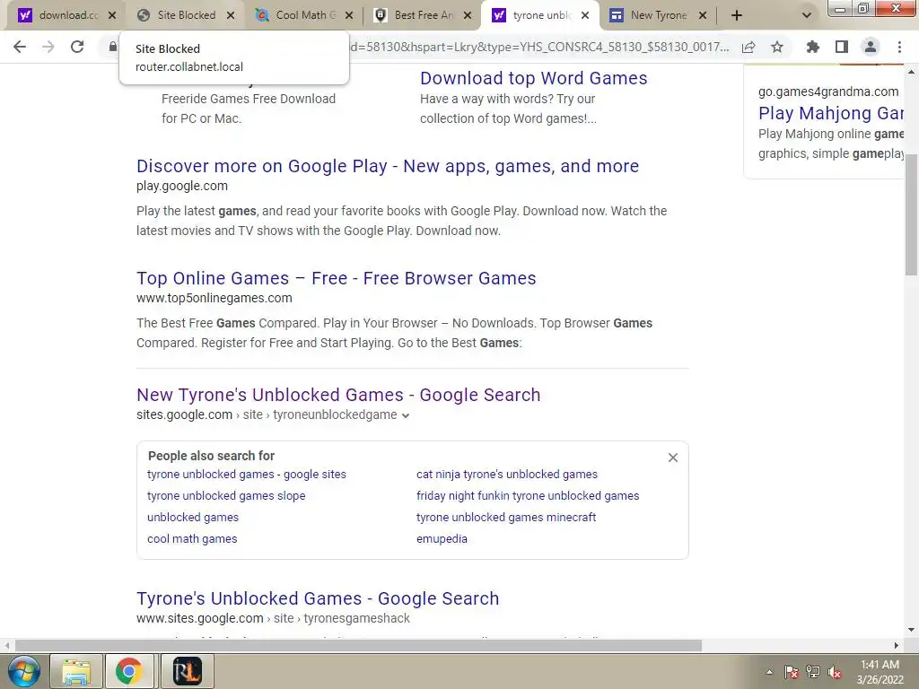Search 'tyrone unblocked games minecraft'
Screen dimensions: 919x689
(506, 518)
